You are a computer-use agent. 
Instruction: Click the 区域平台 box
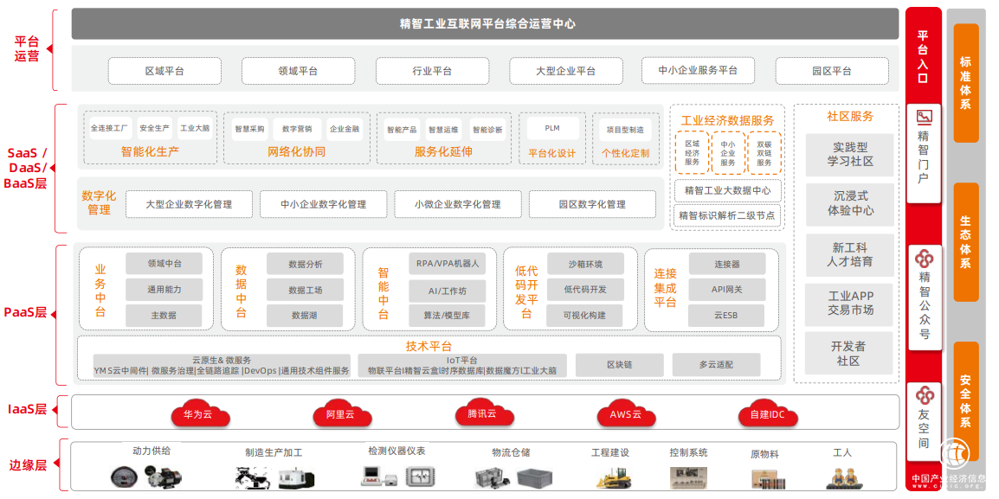(164, 71)
